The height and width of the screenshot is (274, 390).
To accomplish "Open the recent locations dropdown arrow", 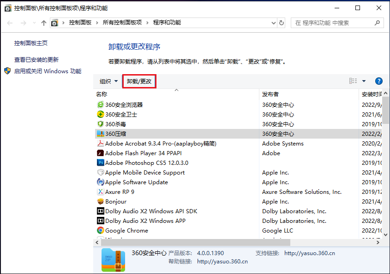I will pyautogui.click(x=34, y=23).
